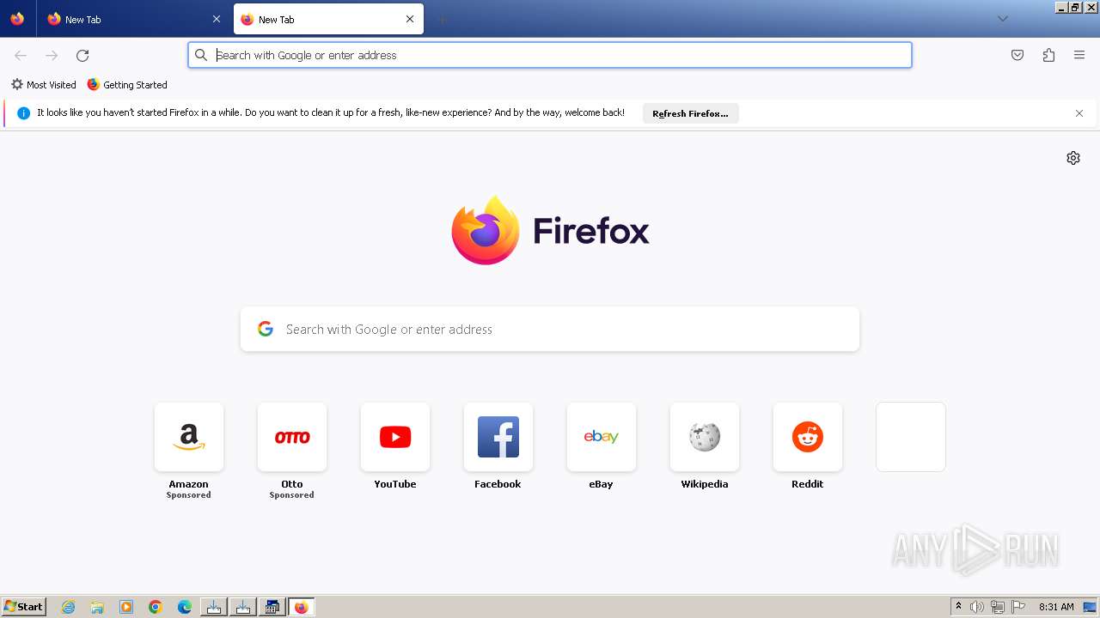Switch to the first New Tab
1100x618 pixels.
(133, 19)
